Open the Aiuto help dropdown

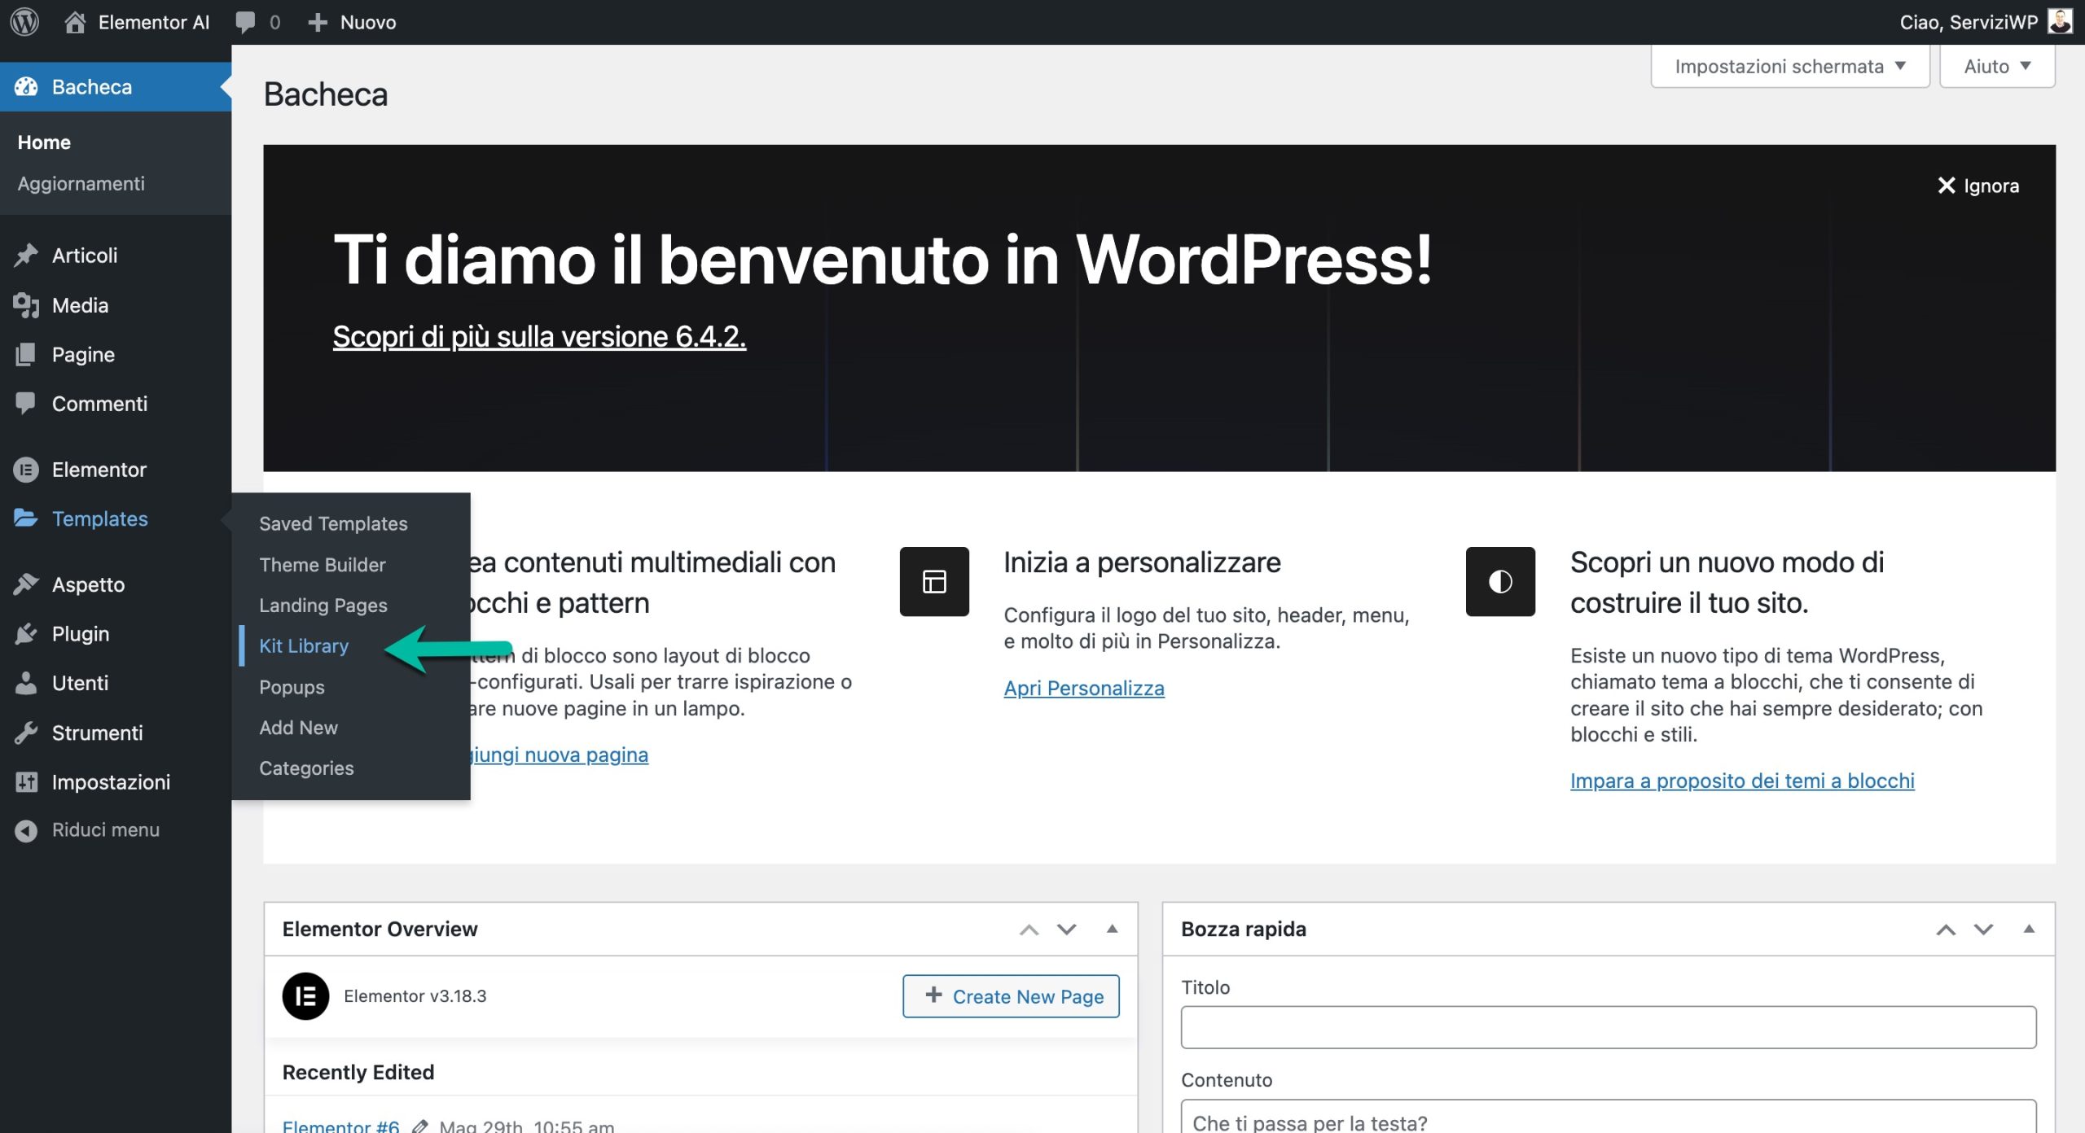click(1996, 66)
